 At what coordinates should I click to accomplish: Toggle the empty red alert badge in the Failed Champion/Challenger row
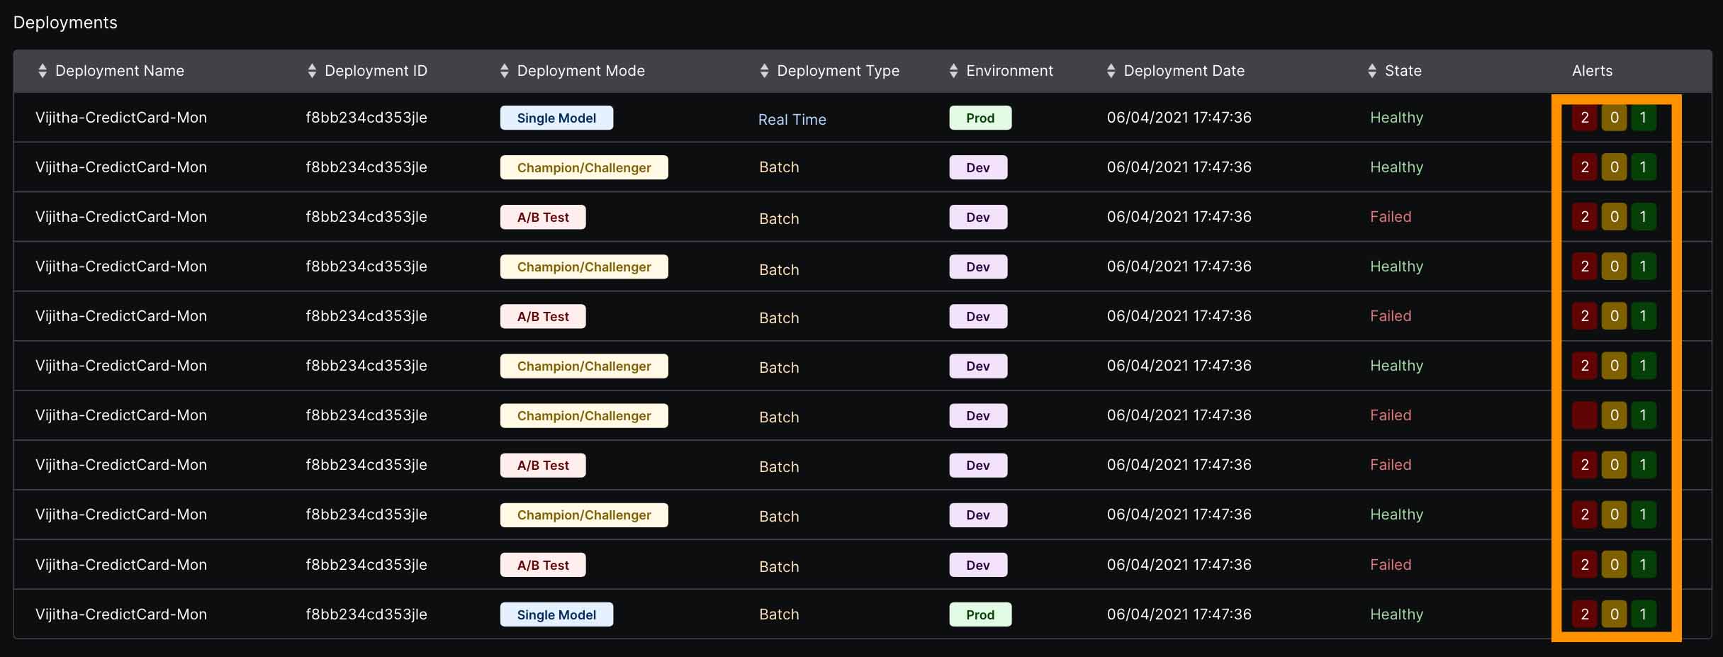[1586, 415]
